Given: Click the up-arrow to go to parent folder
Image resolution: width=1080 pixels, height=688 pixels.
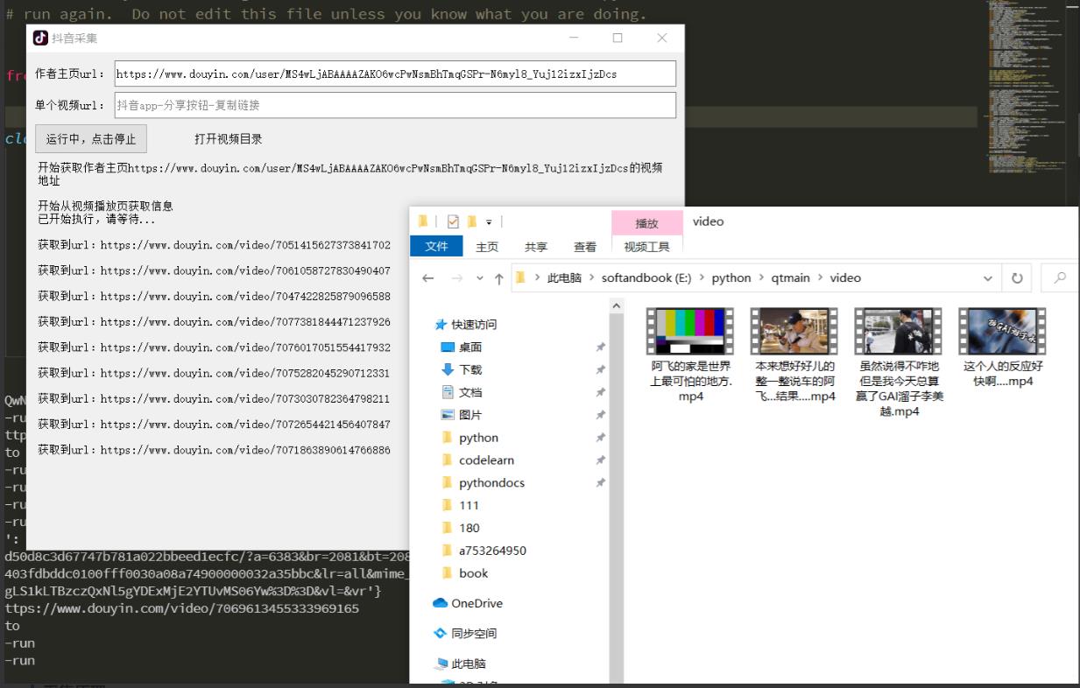Looking at the screenshot, I should point(498,278).
